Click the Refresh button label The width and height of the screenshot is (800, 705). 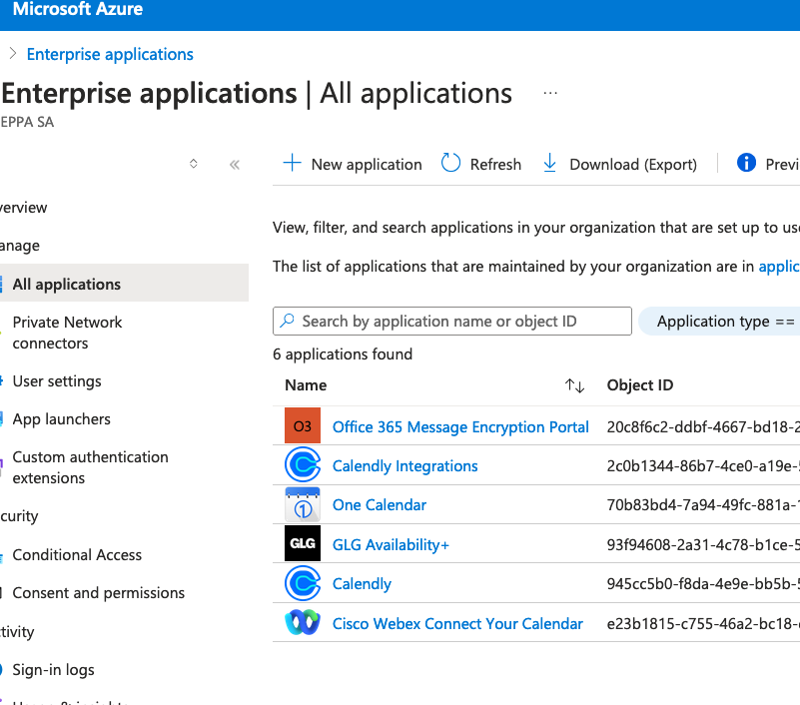pyautogui.click(x=495, y=164)
